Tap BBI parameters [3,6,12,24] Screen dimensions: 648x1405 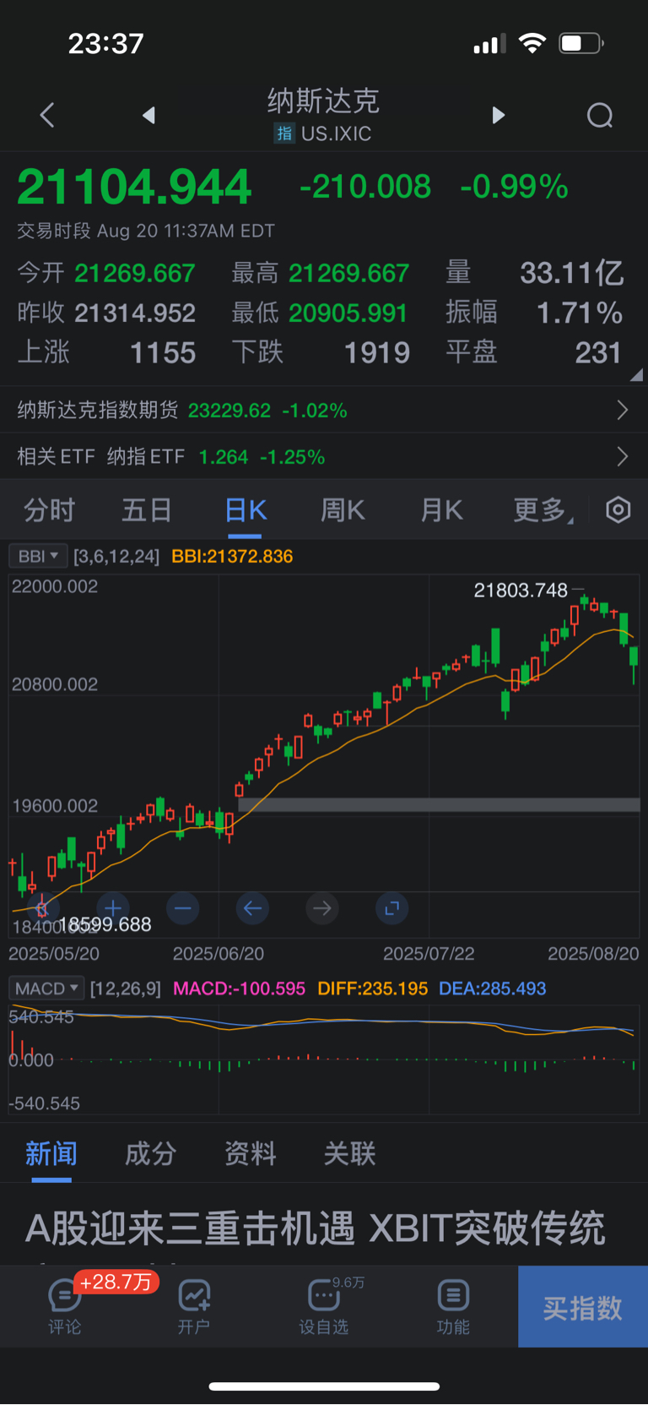pyautogui.click(x=116, y=556)
